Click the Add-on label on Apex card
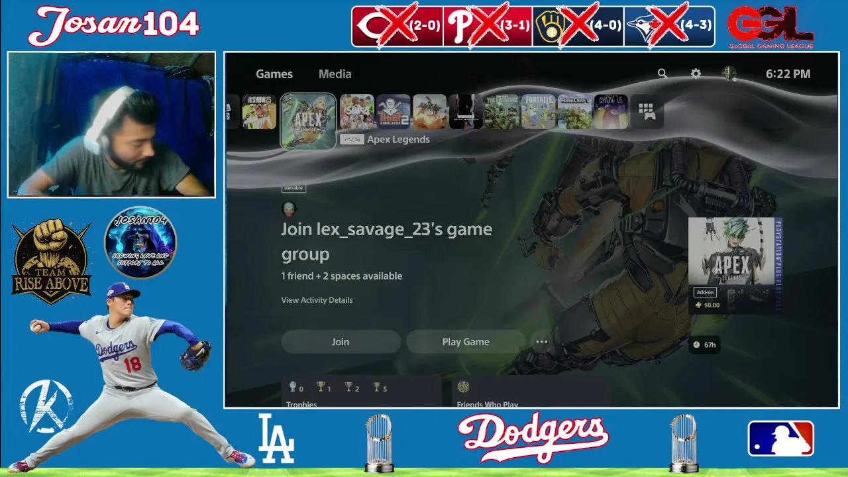Viewport: 848px width, 477px height. click(705, 292)
